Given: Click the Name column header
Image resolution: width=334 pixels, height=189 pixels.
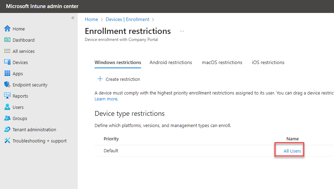Looking at the screenshot, I should 292,139.
